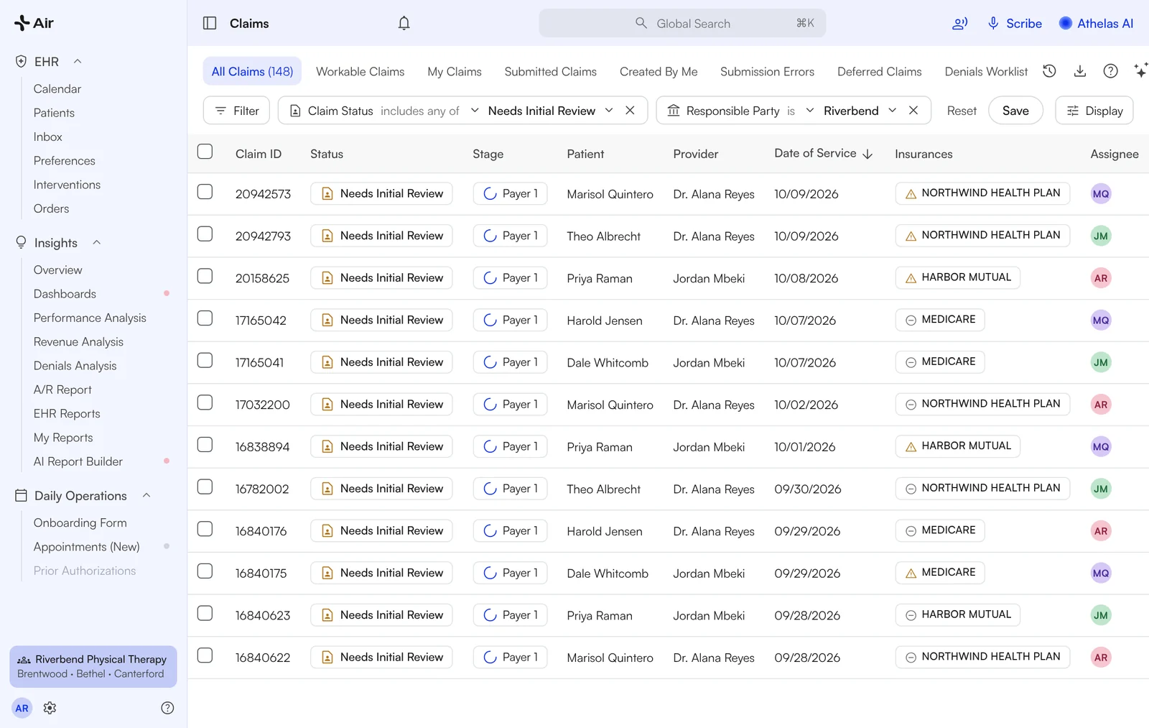Toggle the sidebar panel icon
Viewport: 1149px width, 728px height.
210,23
